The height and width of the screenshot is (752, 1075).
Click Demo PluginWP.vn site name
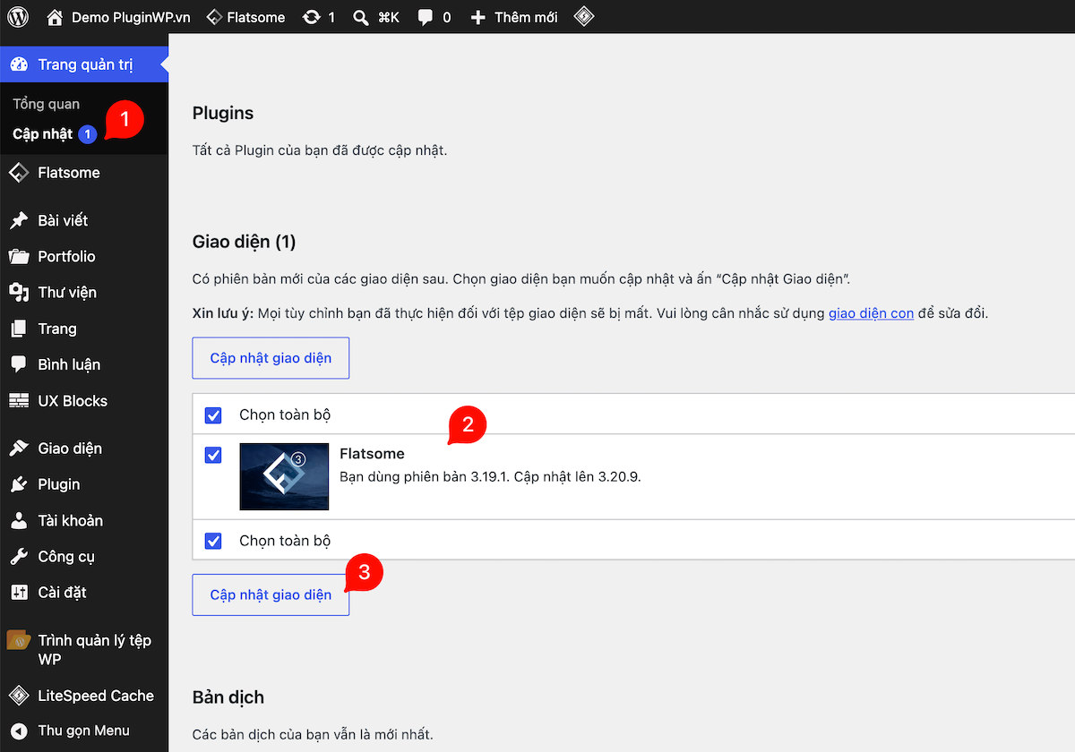pyautogui.click(x=131, y=17)
